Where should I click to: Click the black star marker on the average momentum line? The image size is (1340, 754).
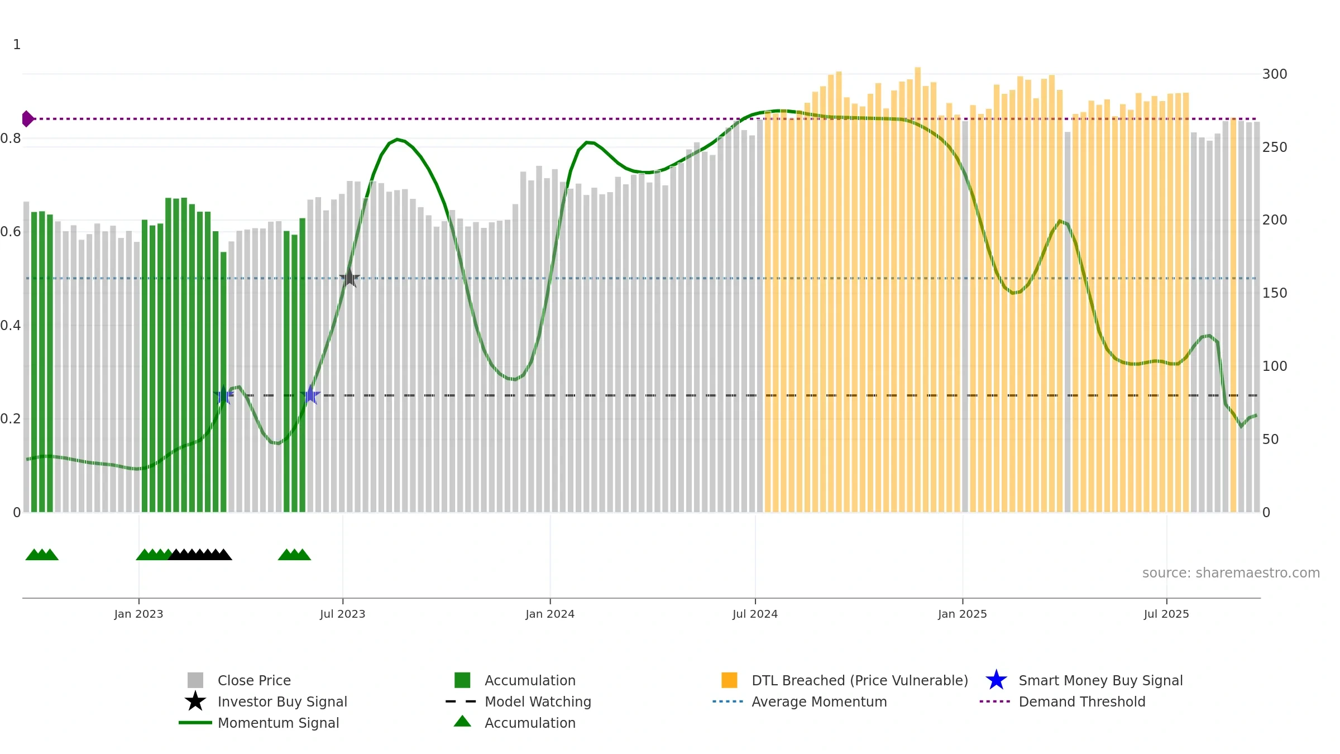pos(350,278)
